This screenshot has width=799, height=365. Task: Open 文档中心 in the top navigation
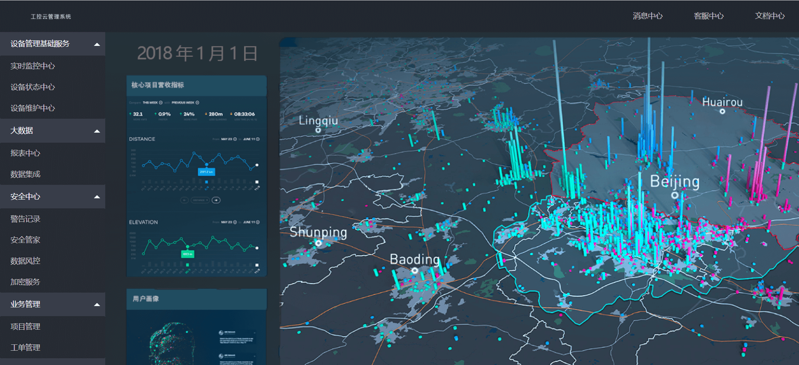[770, 16]
